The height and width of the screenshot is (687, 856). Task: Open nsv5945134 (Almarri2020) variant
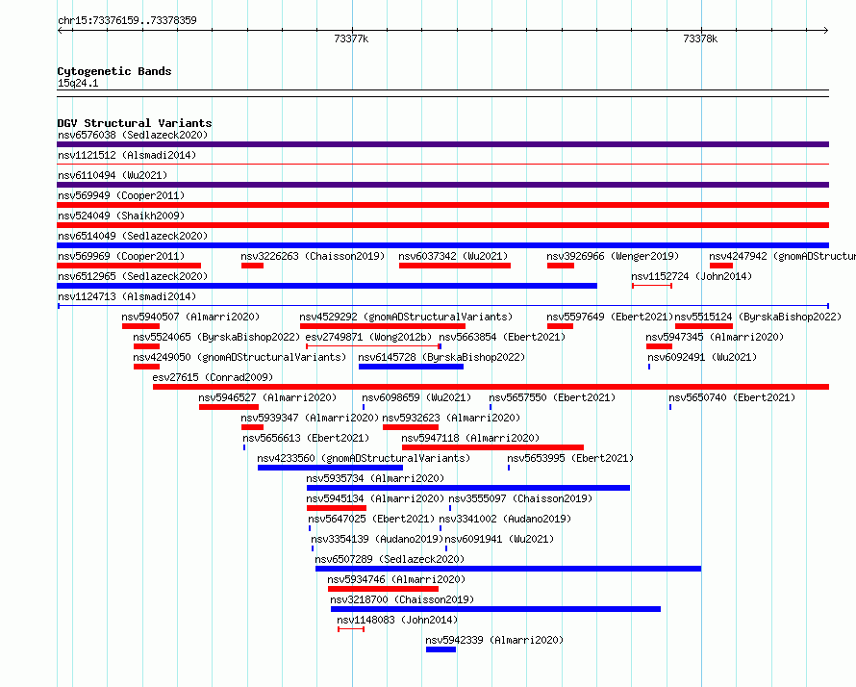(376, 498)
